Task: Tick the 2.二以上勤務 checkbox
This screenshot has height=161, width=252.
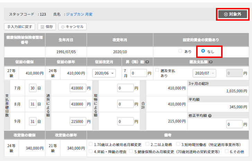Action: tap(148, 144)
